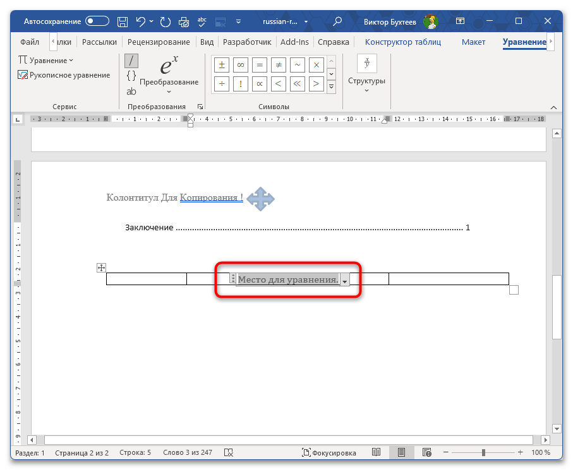Open print preview from the quick access toolbar
The width and height of the screenshot is (573, 470).
click(x=183, y=21)
